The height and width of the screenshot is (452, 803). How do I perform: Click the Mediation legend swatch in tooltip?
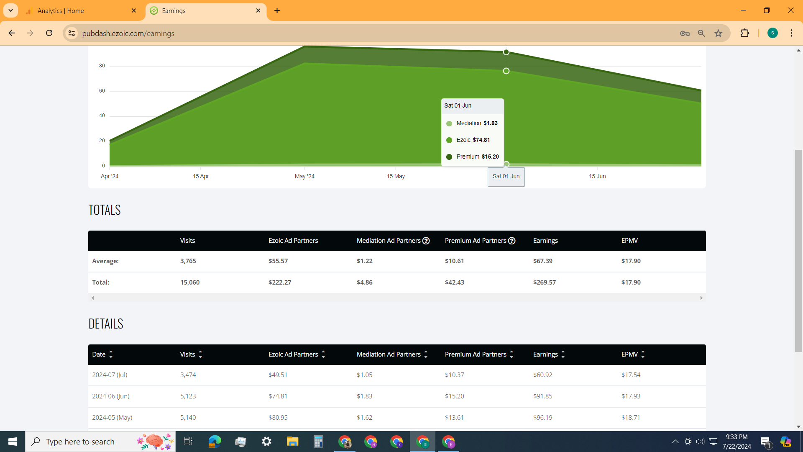pos(449,123)
